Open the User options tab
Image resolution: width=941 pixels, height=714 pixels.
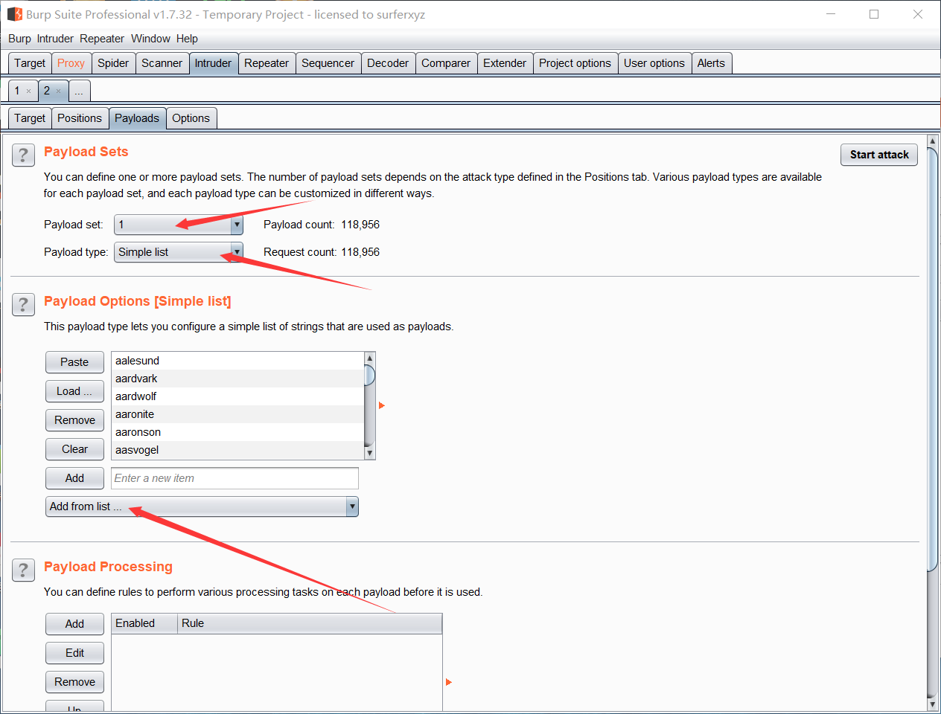coord(654,63)
